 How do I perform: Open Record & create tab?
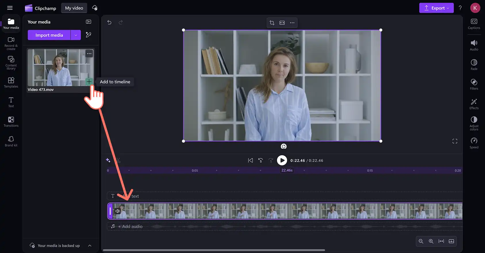11,43
